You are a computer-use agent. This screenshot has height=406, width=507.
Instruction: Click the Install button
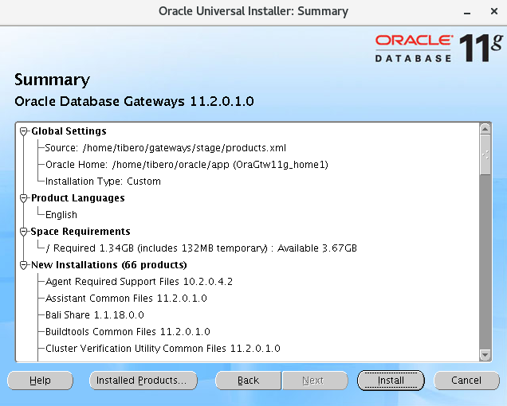pyautogui.click(x=391, y=381)
